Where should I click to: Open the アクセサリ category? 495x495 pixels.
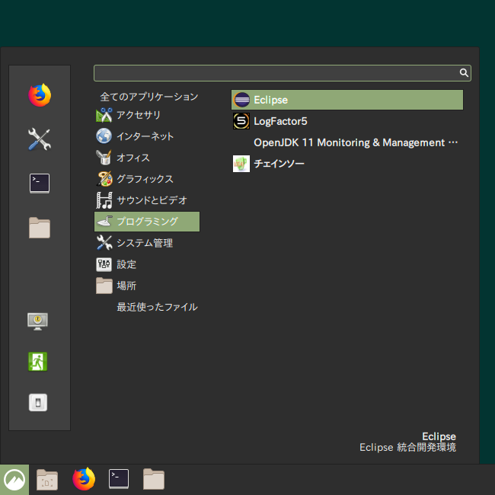click(147, 115)
